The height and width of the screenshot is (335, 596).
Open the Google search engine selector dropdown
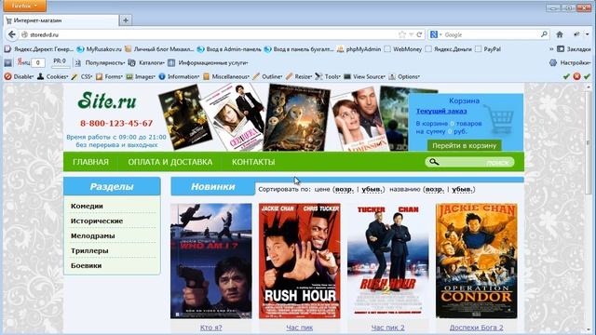(x=436, y=34)
